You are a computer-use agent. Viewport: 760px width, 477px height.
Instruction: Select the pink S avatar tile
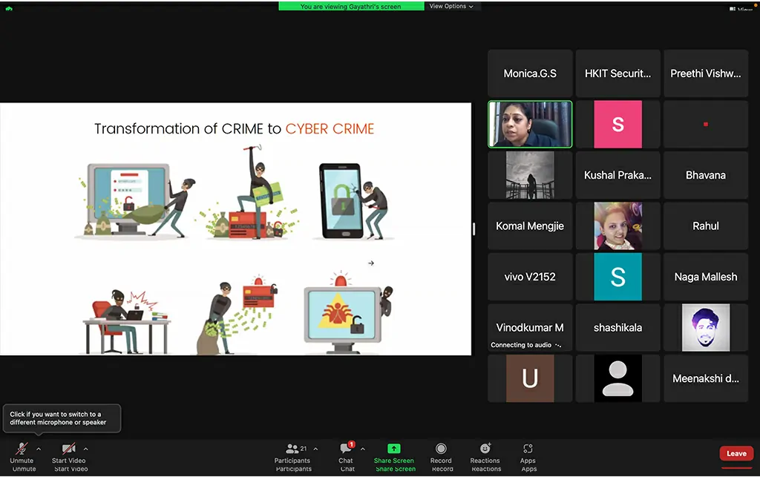[617, 125]
